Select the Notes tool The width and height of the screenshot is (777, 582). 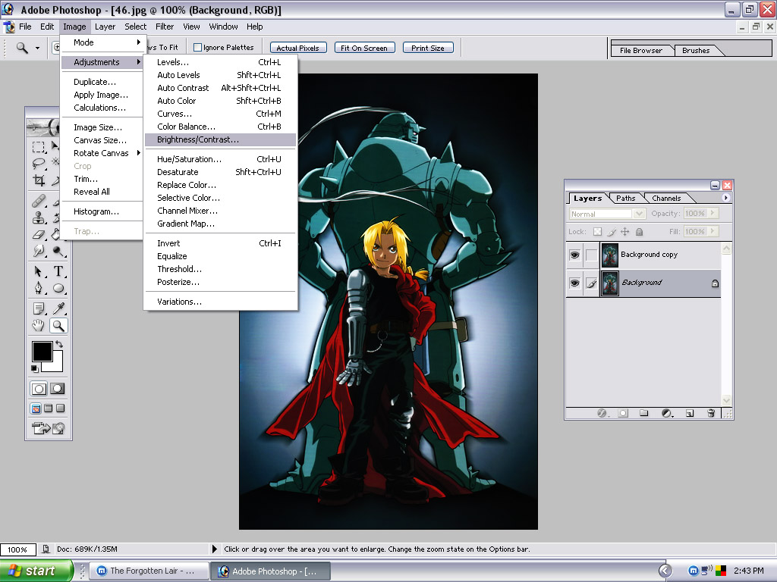38,309
